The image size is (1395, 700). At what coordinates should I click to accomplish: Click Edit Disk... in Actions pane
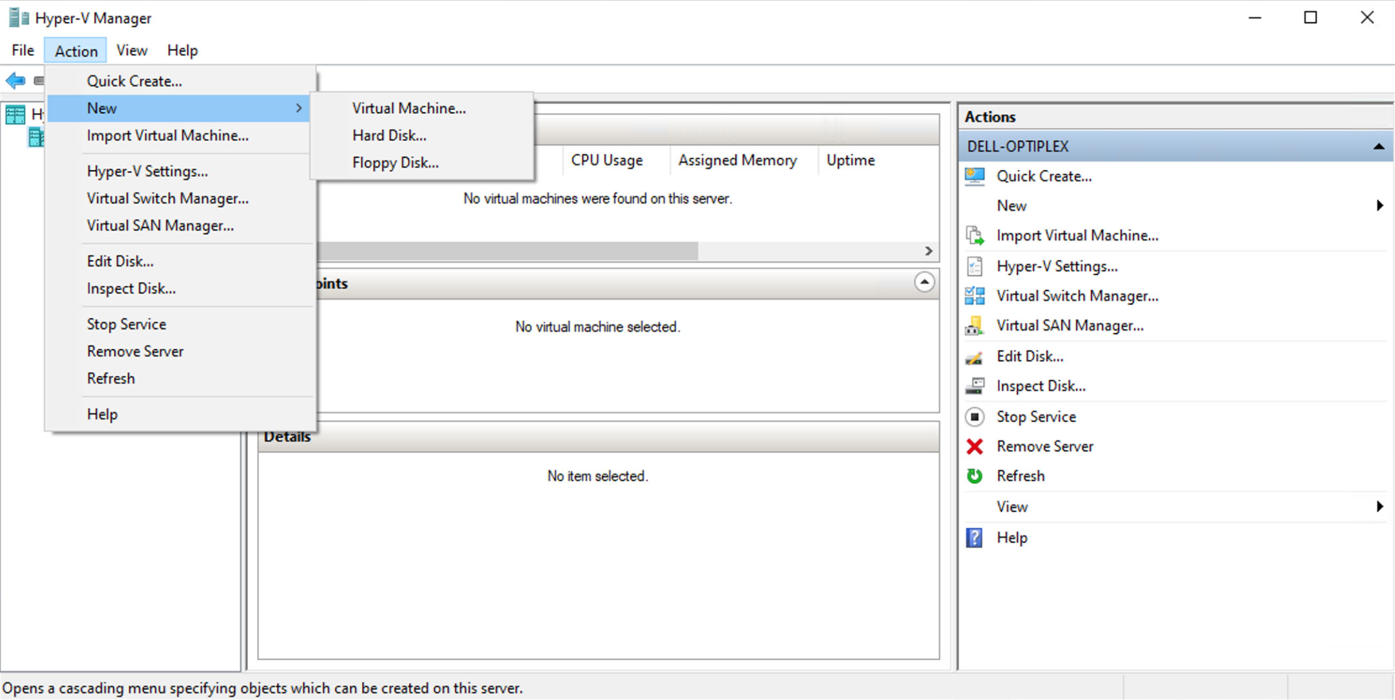pyautogui.click(x=1030, y=357)
